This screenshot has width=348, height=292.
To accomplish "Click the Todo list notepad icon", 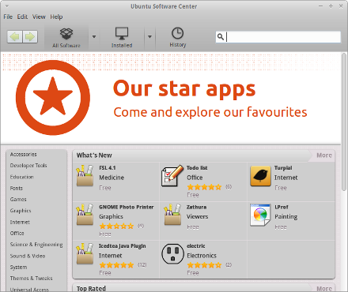I will point(172,176).
